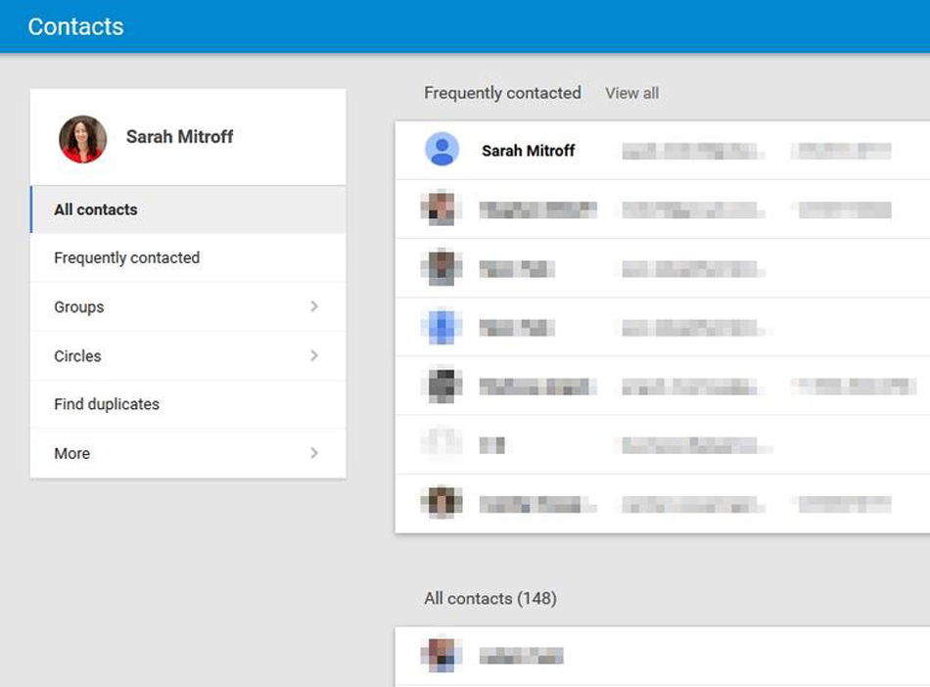Click the View all link
930x687 pixels.
[631, 93]
